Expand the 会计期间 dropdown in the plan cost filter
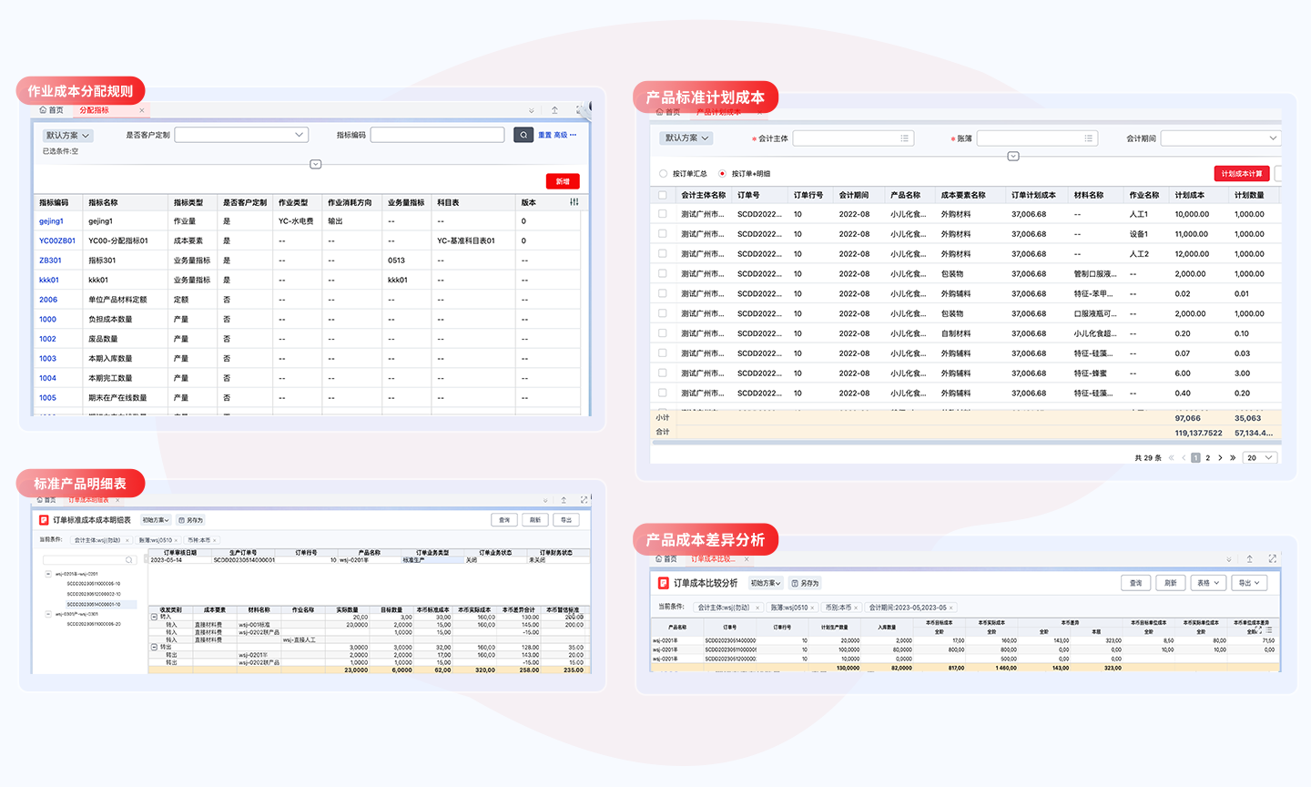This screenshot has width=1311, height=787. click(x=1220, y=138)
